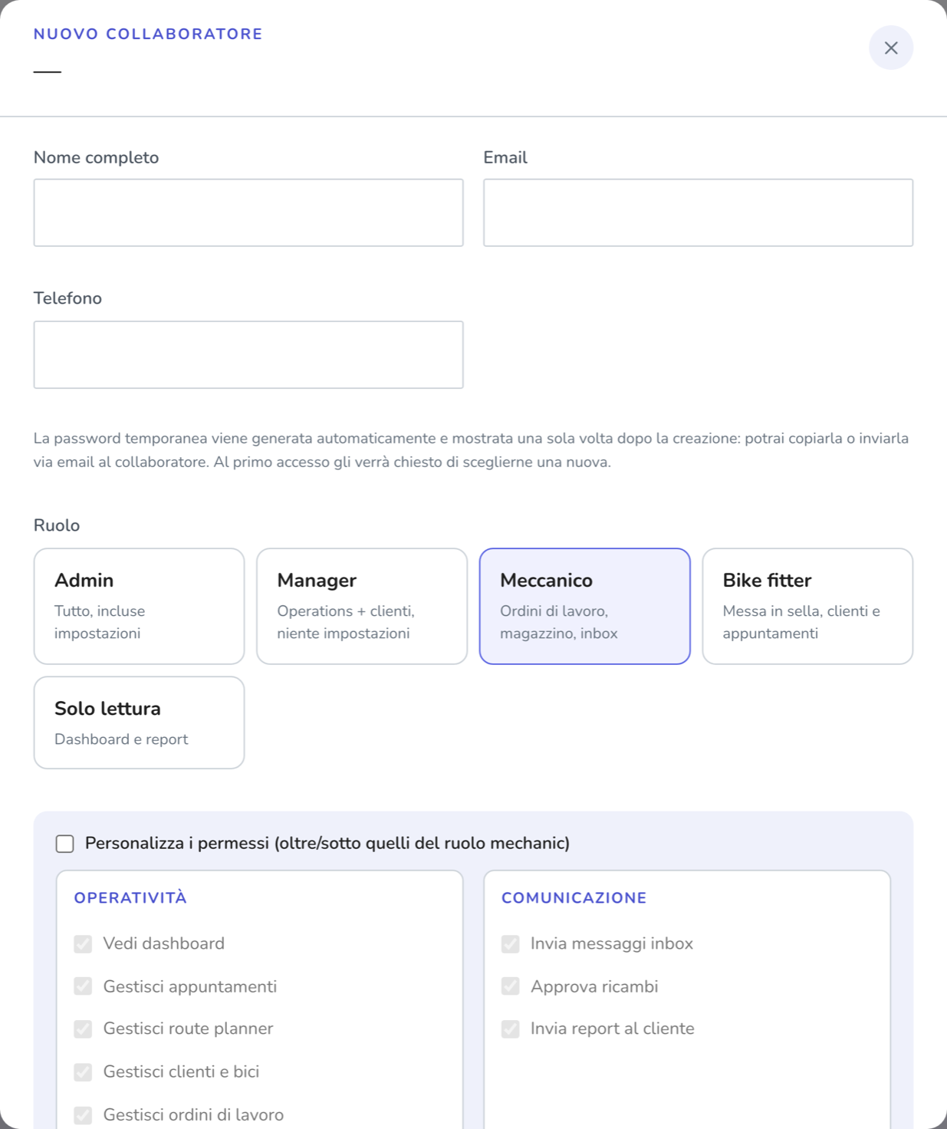Pick the Bike fitter role
Viewport: 947px width, 1129px height.
[x=807, y=606]
